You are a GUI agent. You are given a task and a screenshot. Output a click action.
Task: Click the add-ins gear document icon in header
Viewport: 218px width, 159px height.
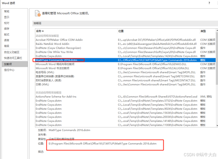[38, 13]
